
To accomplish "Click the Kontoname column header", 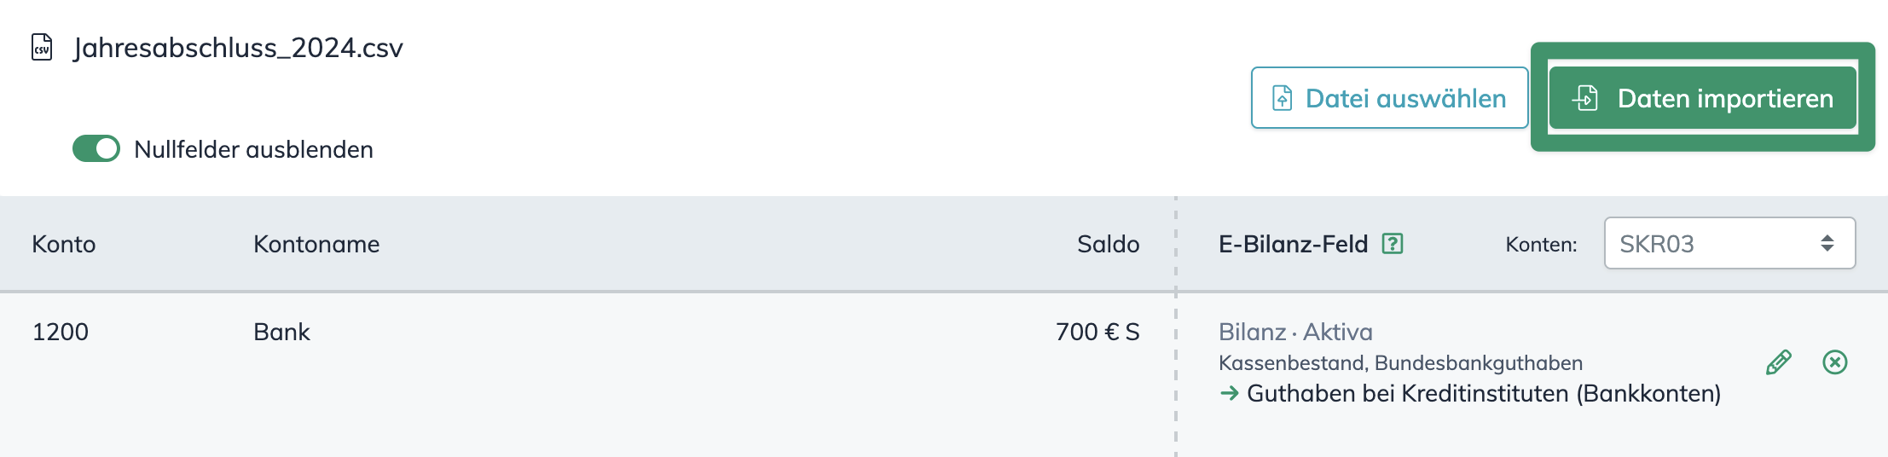I will (x=316, y=244).
